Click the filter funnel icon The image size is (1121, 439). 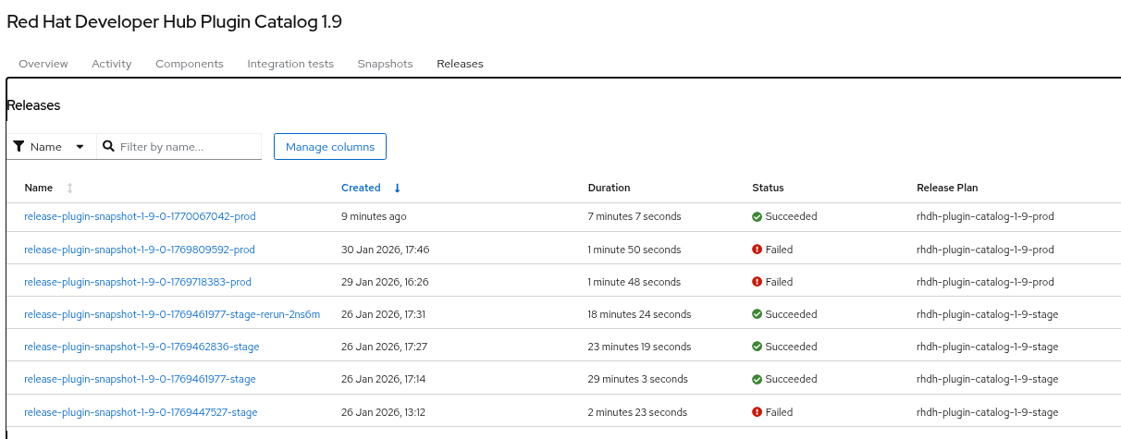coord(18,146)
